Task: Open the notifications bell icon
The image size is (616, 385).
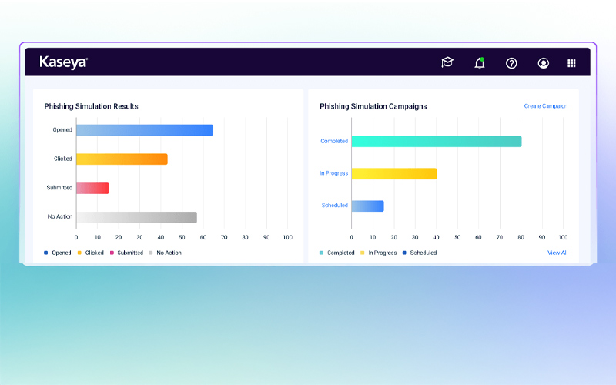Action: (480, 63)
